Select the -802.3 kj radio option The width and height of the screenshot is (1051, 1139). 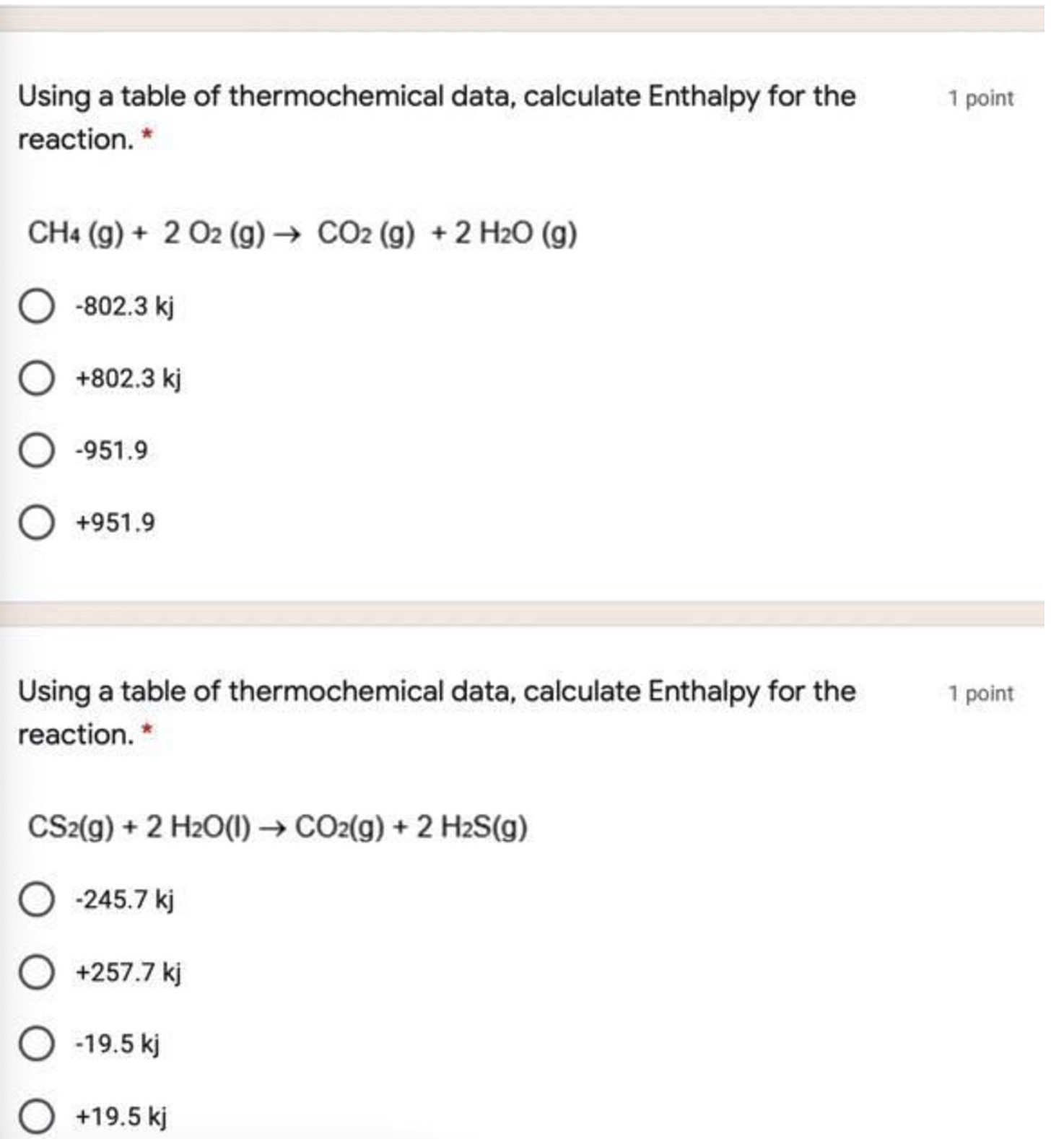point(36,307)
